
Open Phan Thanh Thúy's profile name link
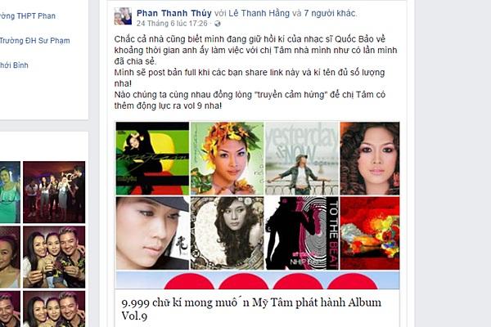point(174,13)
